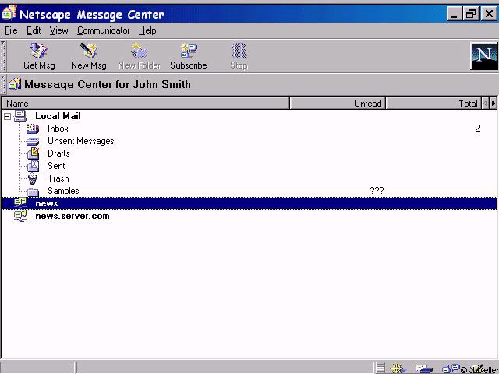Image resolution: width=499 pixels, height=374 pixels.
Task: Sort by the Total column header
Action: pos(434,104)
